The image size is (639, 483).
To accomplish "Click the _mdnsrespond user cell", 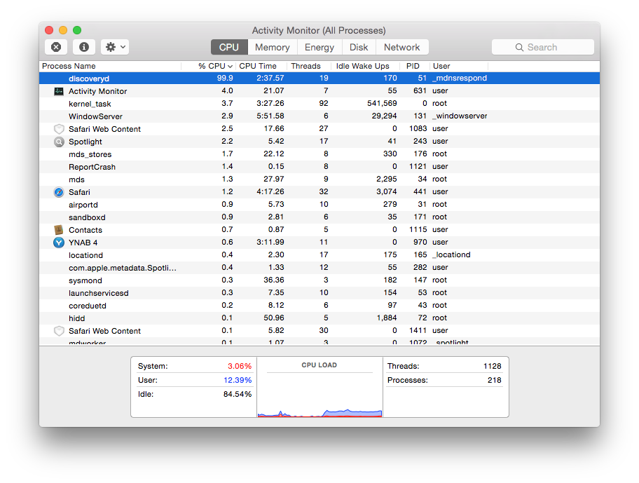I will coord(460,79).
